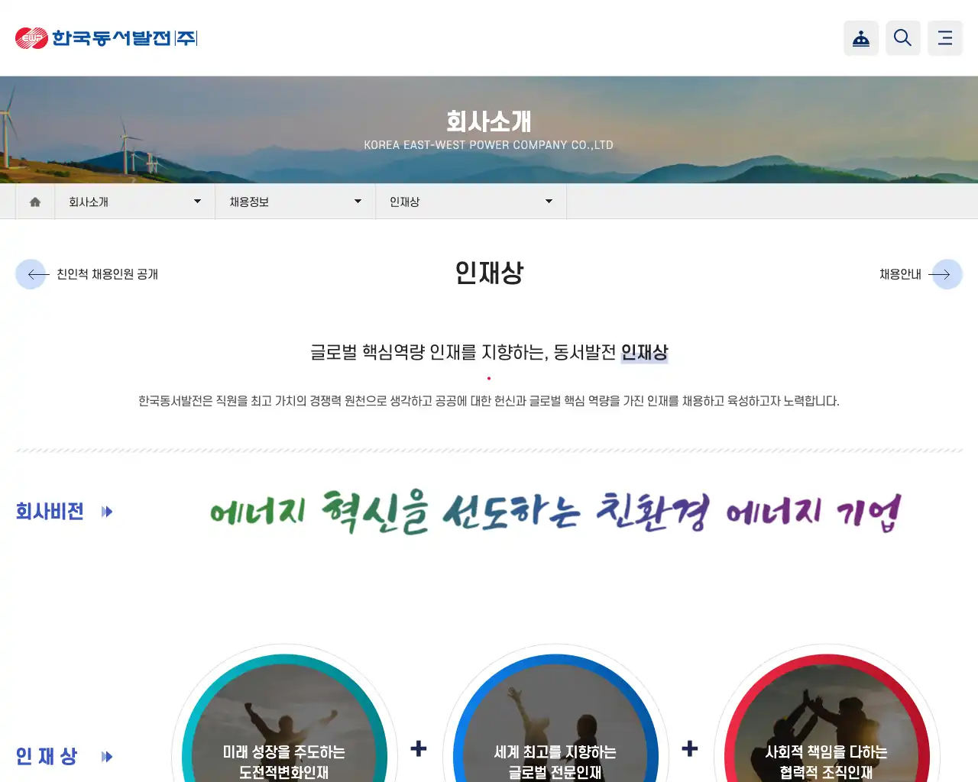Click the red dot indicator under the heading

(489, 378)
